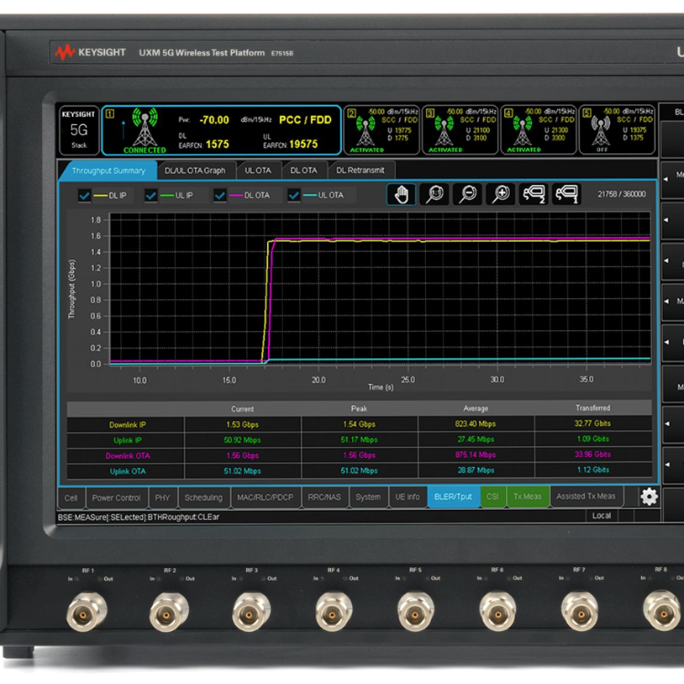Viewport: 684px width, 684px height.
Task: Click the Current column header
Action: point(242,409)
